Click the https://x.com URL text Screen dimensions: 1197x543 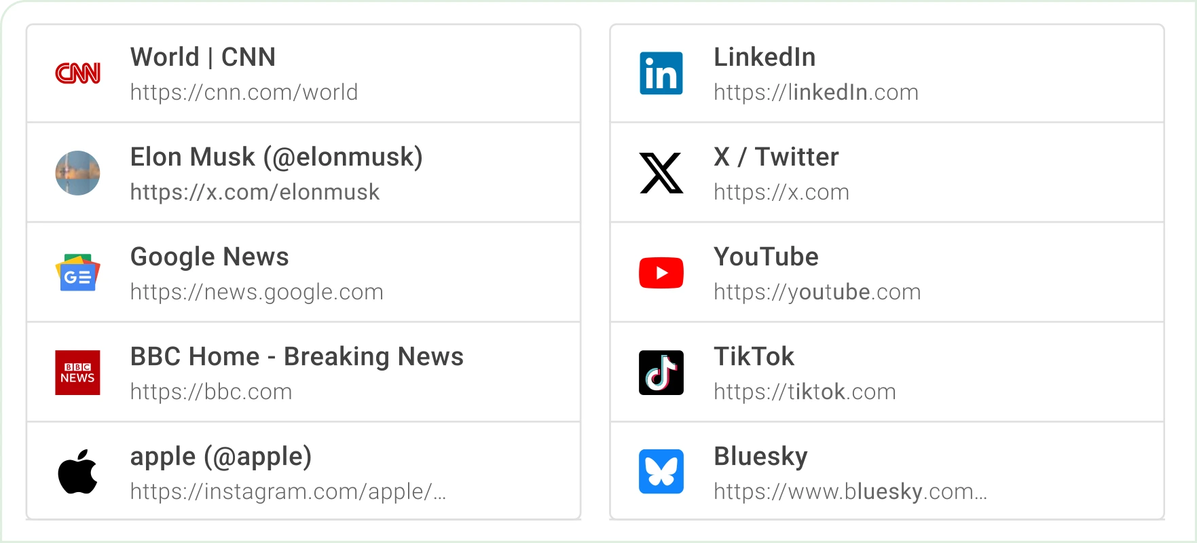(x=781, y=192)
